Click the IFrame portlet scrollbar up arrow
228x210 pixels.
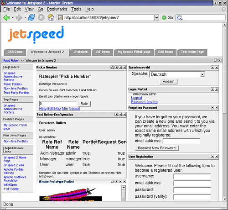[124, 187]
